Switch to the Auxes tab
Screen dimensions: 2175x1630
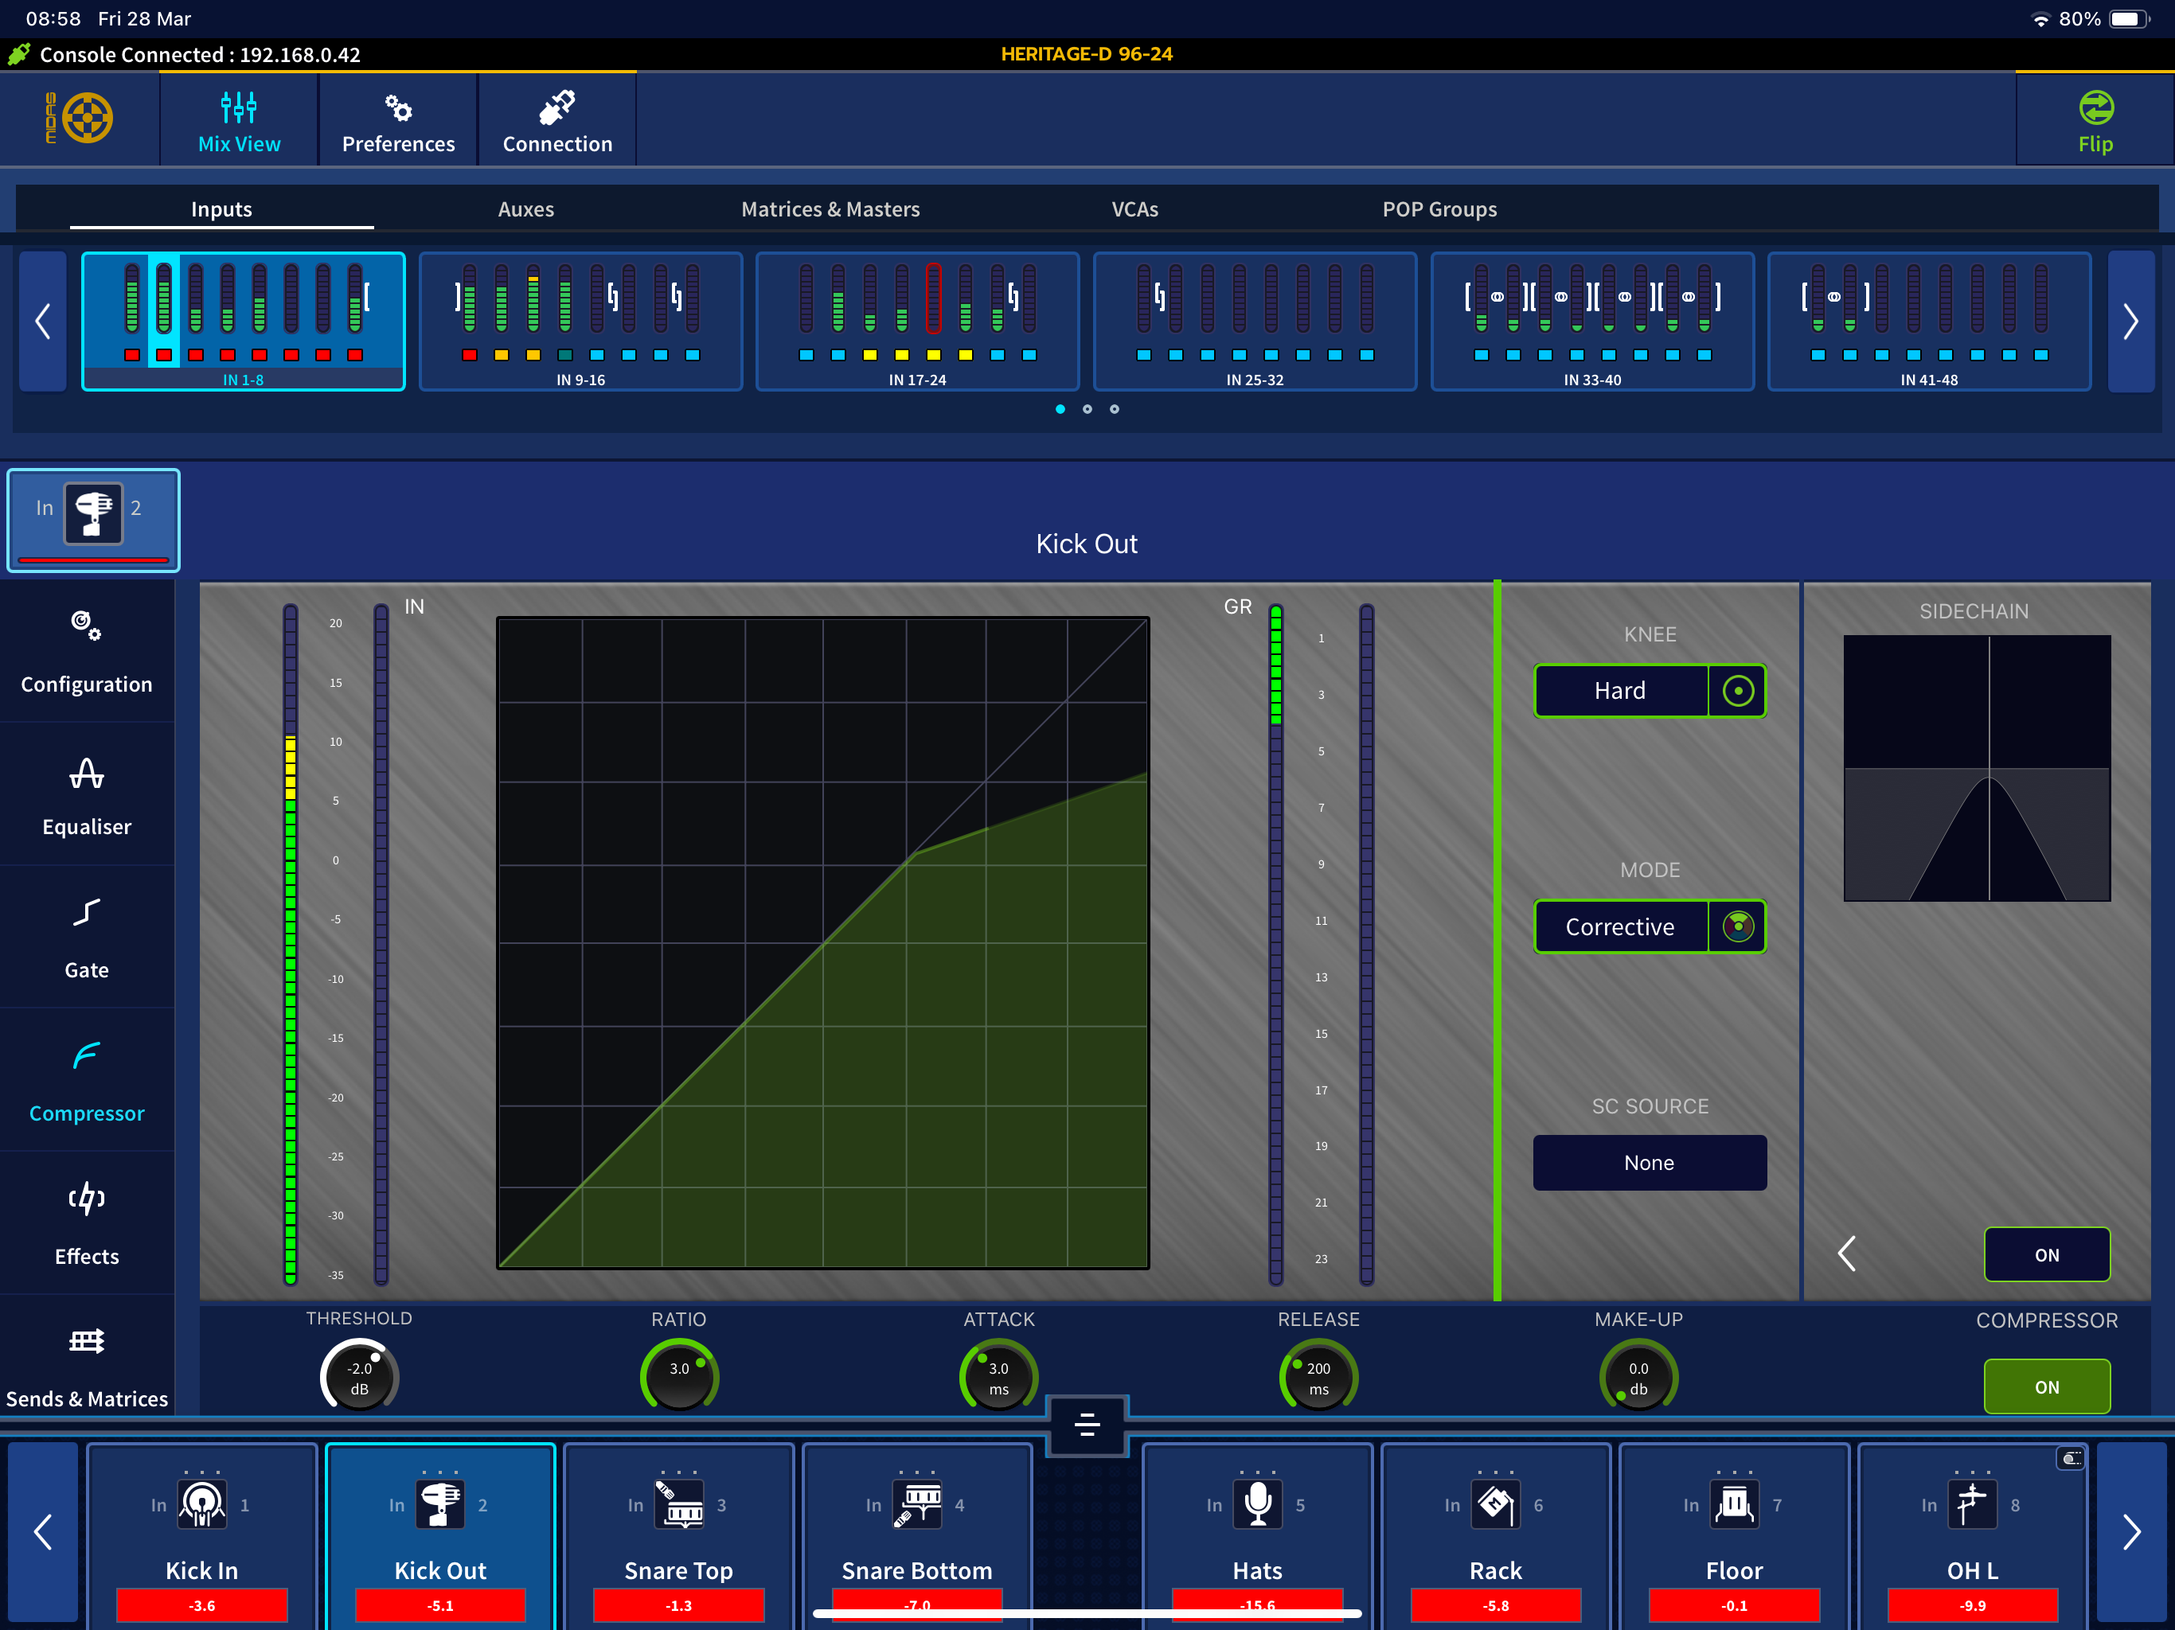click(x=525, y=209)
